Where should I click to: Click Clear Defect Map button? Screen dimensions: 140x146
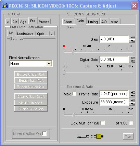pyautogui.click(x=31, y=109)
